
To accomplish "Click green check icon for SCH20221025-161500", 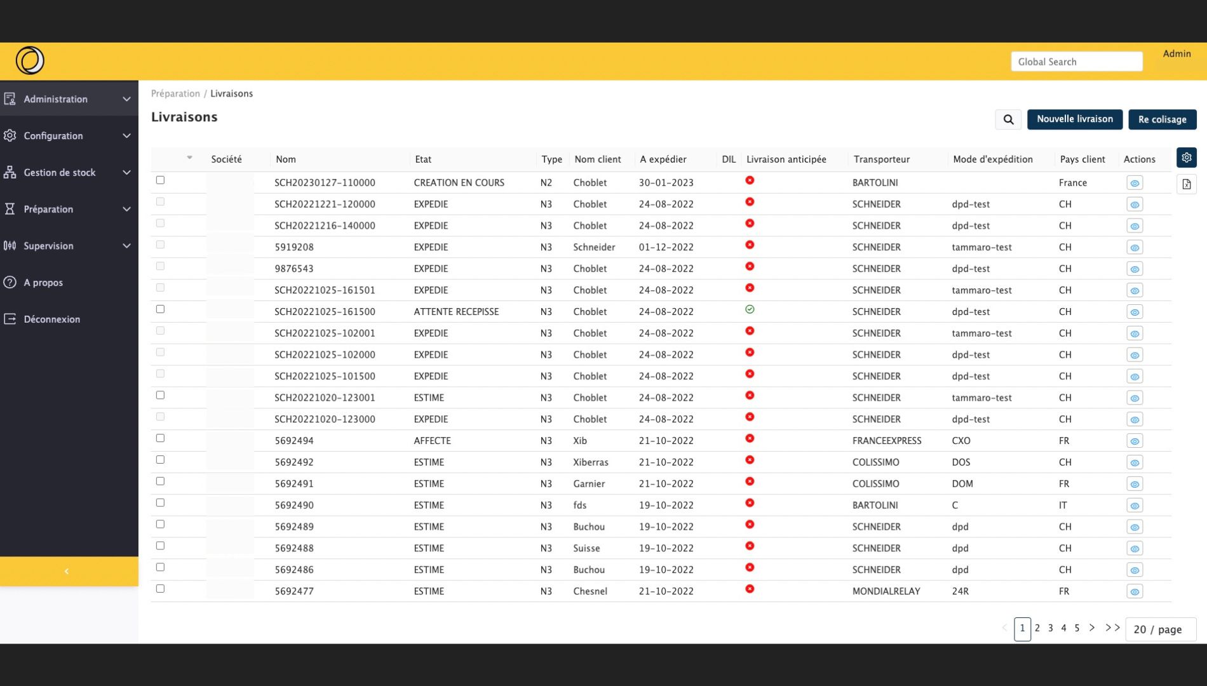I will coord(750,309).
